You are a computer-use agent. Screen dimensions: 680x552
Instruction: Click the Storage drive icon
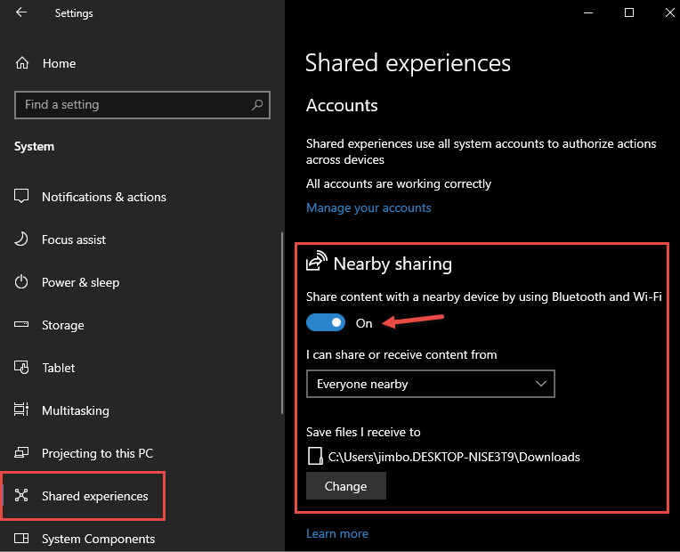coord(21,325)
